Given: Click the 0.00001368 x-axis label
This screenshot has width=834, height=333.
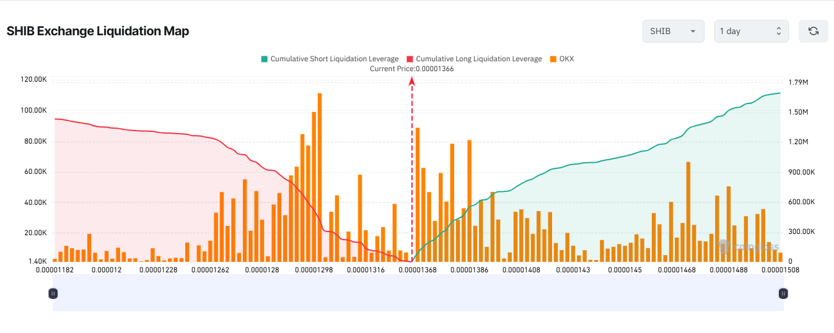Looking at the screenshot, I should 418,270.
